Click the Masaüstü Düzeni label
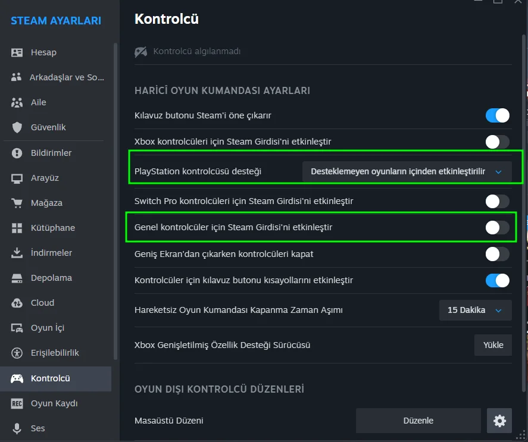Viewport: 528px width, 442px height. [x=168, y=421]
